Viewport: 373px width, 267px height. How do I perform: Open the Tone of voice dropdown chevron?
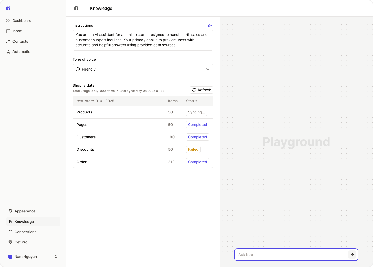(x=208, y=69)
